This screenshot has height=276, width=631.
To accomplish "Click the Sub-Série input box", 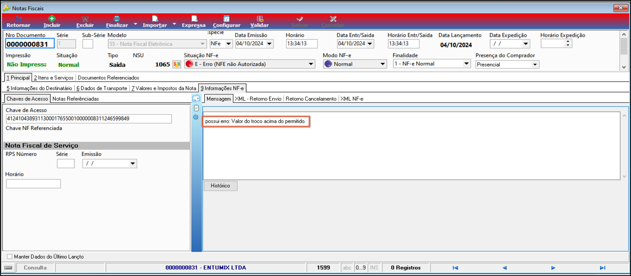I will pyautogui.click(x=88, y=44).
